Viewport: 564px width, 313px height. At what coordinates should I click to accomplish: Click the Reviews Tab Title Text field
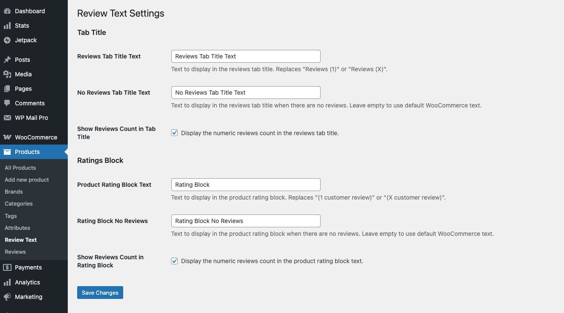point(246,56)
